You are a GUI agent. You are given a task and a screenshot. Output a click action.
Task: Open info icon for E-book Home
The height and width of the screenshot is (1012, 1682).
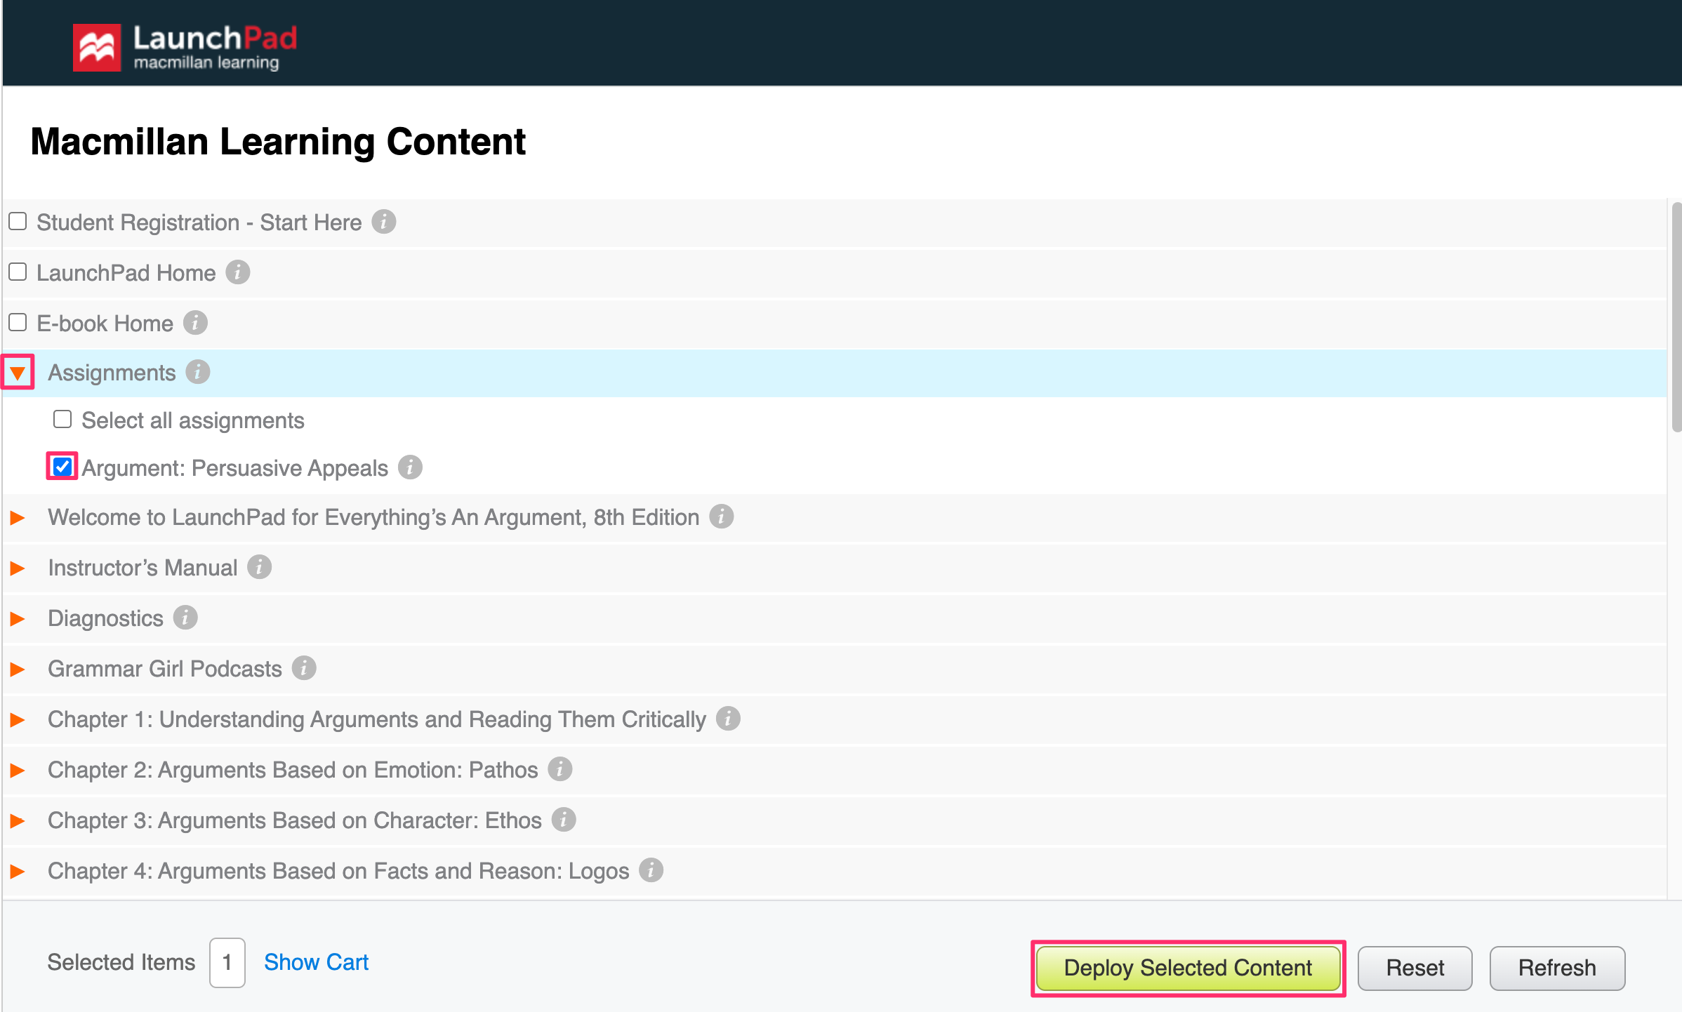point(195,323)
